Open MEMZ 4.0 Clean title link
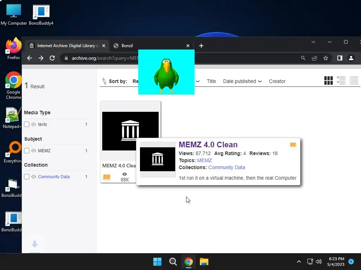 208,144
